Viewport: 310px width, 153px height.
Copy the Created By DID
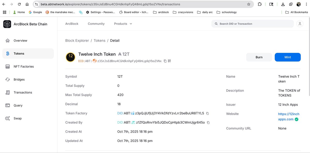[208, 123]
